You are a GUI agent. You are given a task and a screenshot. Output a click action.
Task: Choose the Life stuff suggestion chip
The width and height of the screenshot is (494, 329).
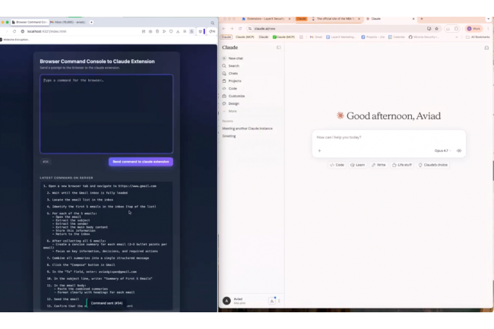402,165
